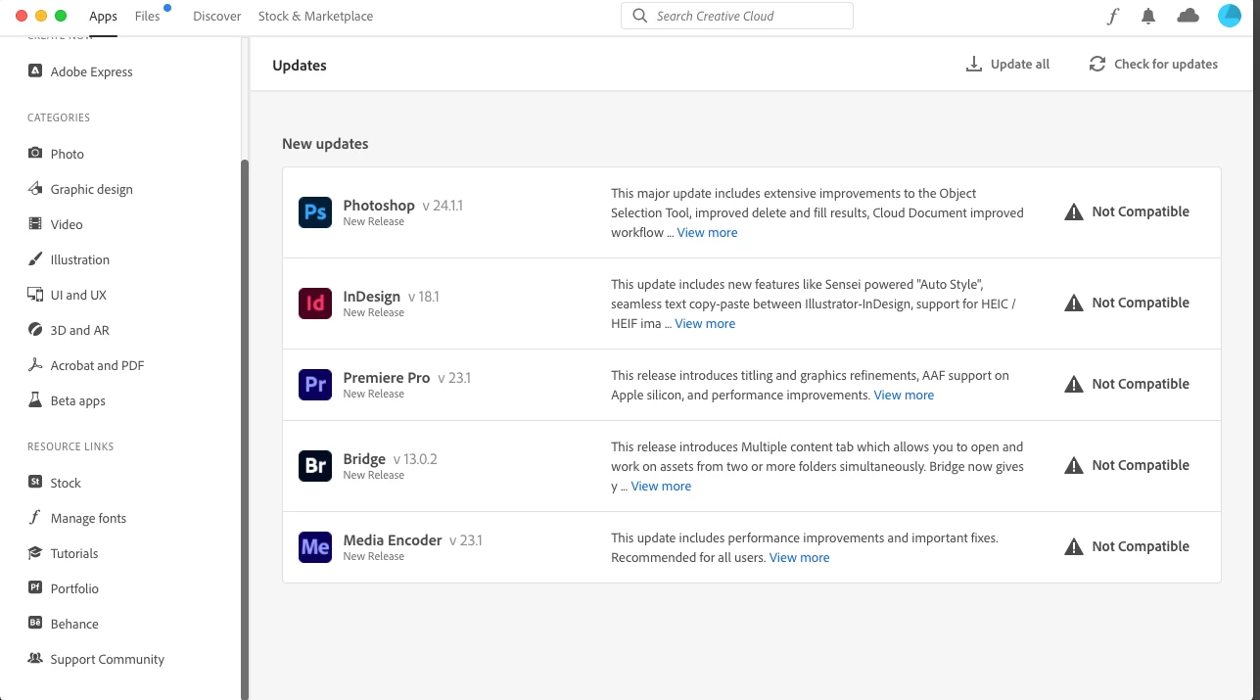This screenshot has height=700, width=1260.
Task: Click the Video film icon
Action: pos(35,224)
